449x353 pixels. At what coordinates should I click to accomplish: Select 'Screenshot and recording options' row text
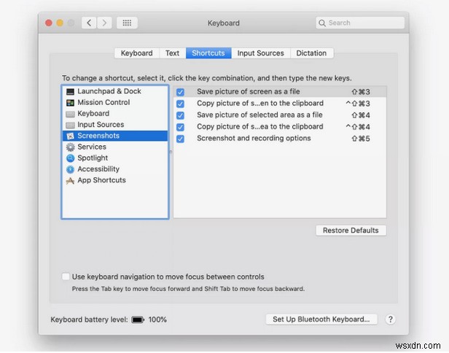point(254,139)
